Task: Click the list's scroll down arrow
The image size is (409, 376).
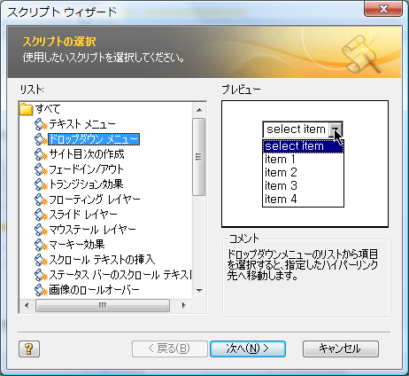Action: (x=199, y=290)
